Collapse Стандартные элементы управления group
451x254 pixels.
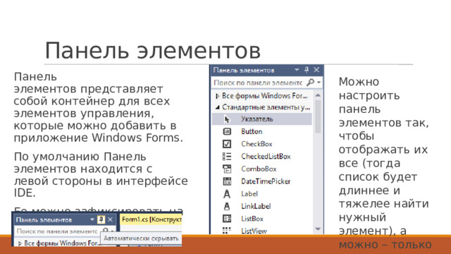[x=218, y=107]
